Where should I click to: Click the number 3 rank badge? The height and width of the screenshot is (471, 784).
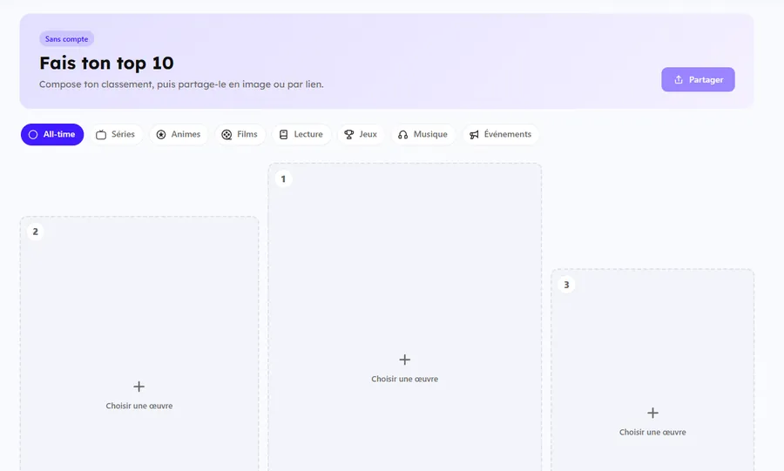click(566, 285)
